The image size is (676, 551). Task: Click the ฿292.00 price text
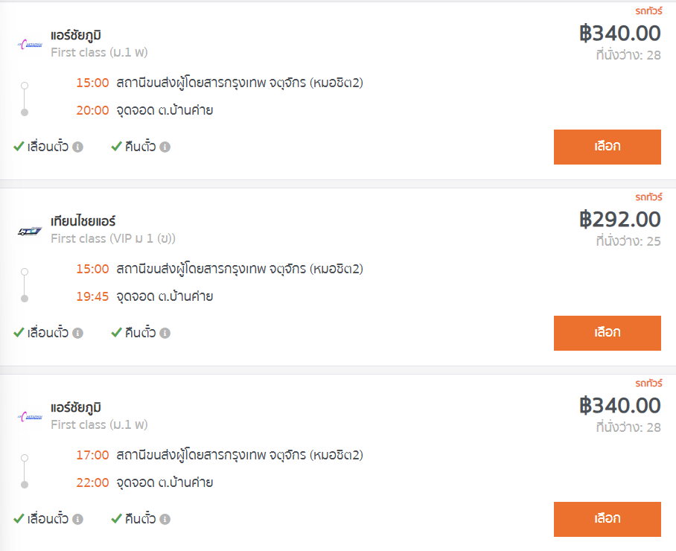pos(620,220)
